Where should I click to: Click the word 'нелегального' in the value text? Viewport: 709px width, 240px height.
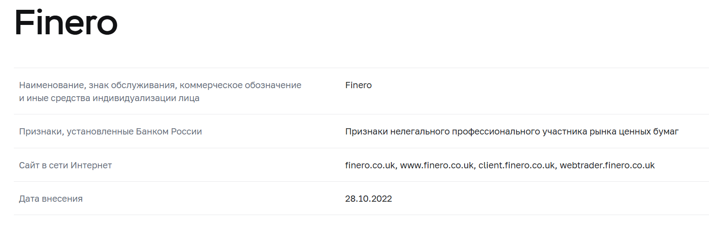tap(420, 131)
